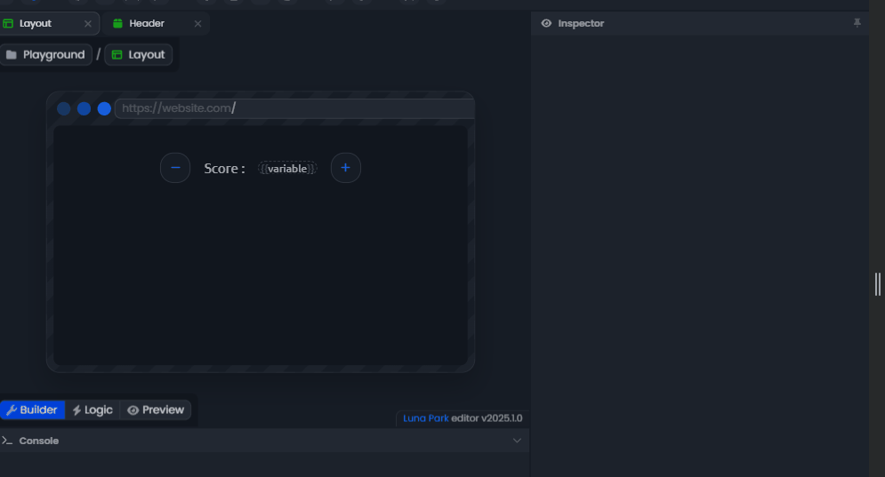Click the Console terminal icon
Viewport: 885px width, 477px height.
pyautogui.click(x=7, y=441)
